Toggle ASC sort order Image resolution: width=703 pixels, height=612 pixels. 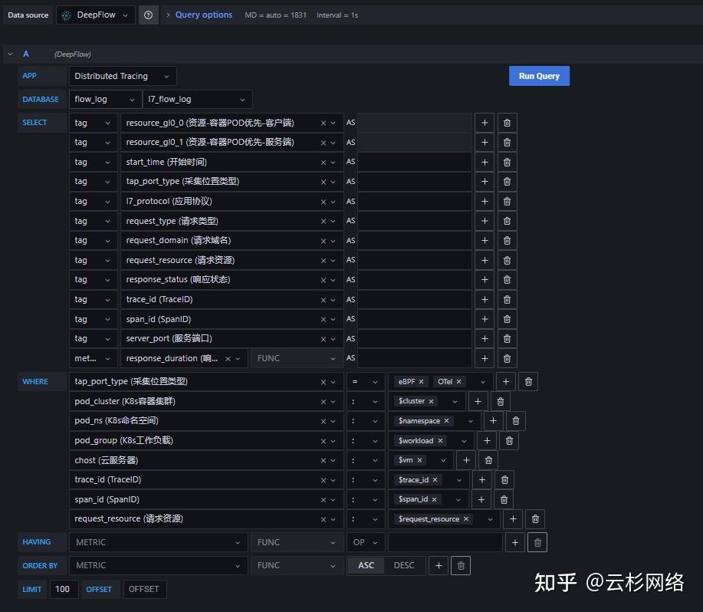(x=366, y=565)
